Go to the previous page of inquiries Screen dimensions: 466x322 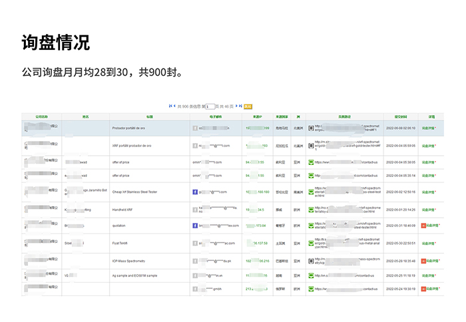pyautogui.click(x=174, y=106)
